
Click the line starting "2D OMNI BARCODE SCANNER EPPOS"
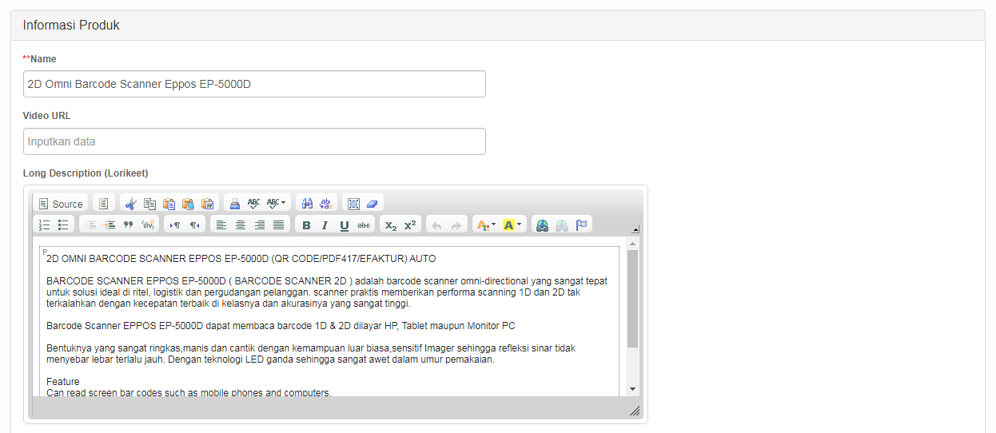tap(241, 259)
